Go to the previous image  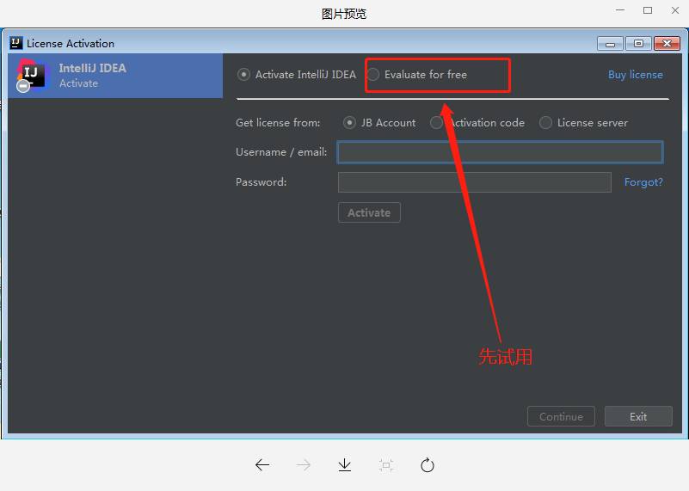coord(262,465)
